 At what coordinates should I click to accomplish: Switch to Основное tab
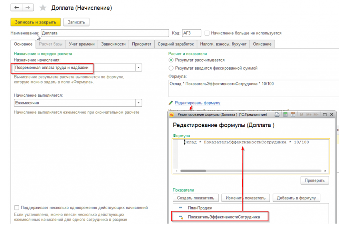pos(23,44)
